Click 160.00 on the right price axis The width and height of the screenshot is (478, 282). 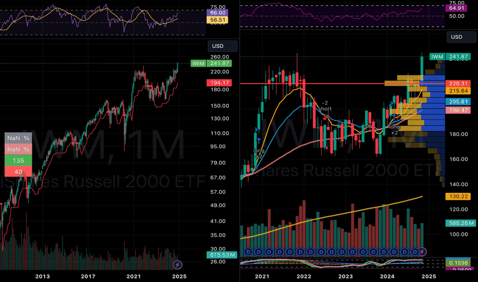click(459, 159)
